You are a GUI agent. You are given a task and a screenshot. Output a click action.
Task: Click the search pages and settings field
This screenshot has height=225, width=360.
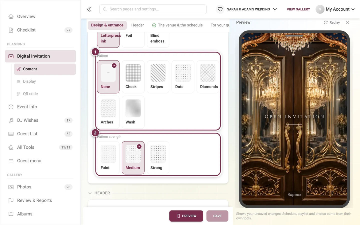point(153,9)
